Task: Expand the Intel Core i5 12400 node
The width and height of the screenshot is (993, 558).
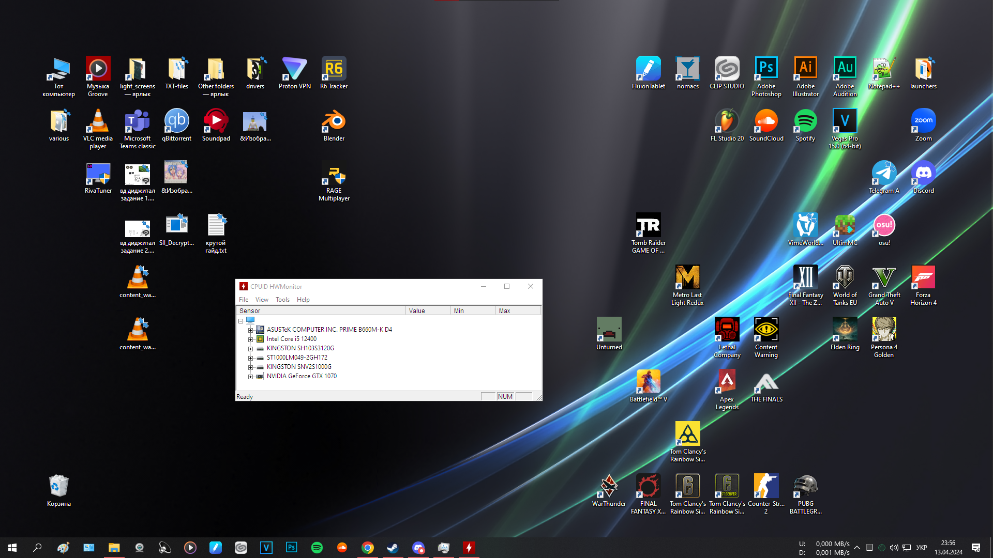Action: [250, 339]
